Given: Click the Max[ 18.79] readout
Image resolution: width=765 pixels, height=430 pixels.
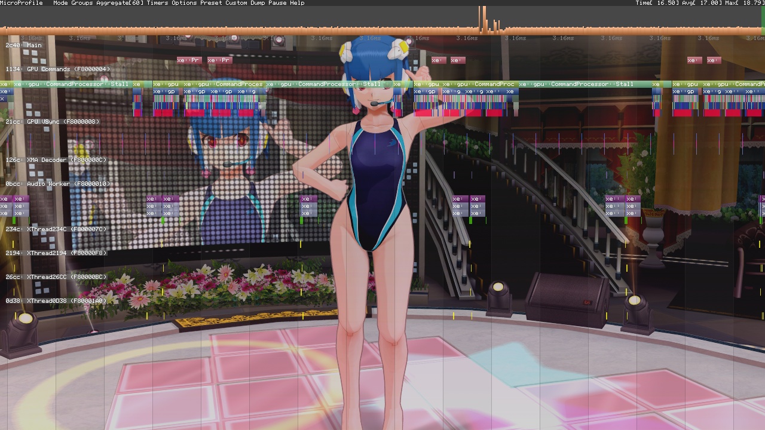Looking at the screenshot, I should click(744, 3).
